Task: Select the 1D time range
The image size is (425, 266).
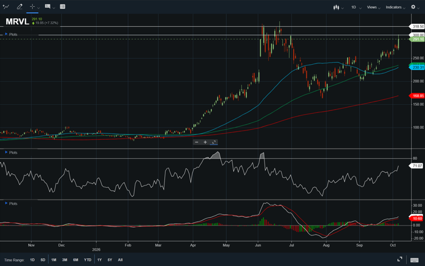Action: click(32, 260)
